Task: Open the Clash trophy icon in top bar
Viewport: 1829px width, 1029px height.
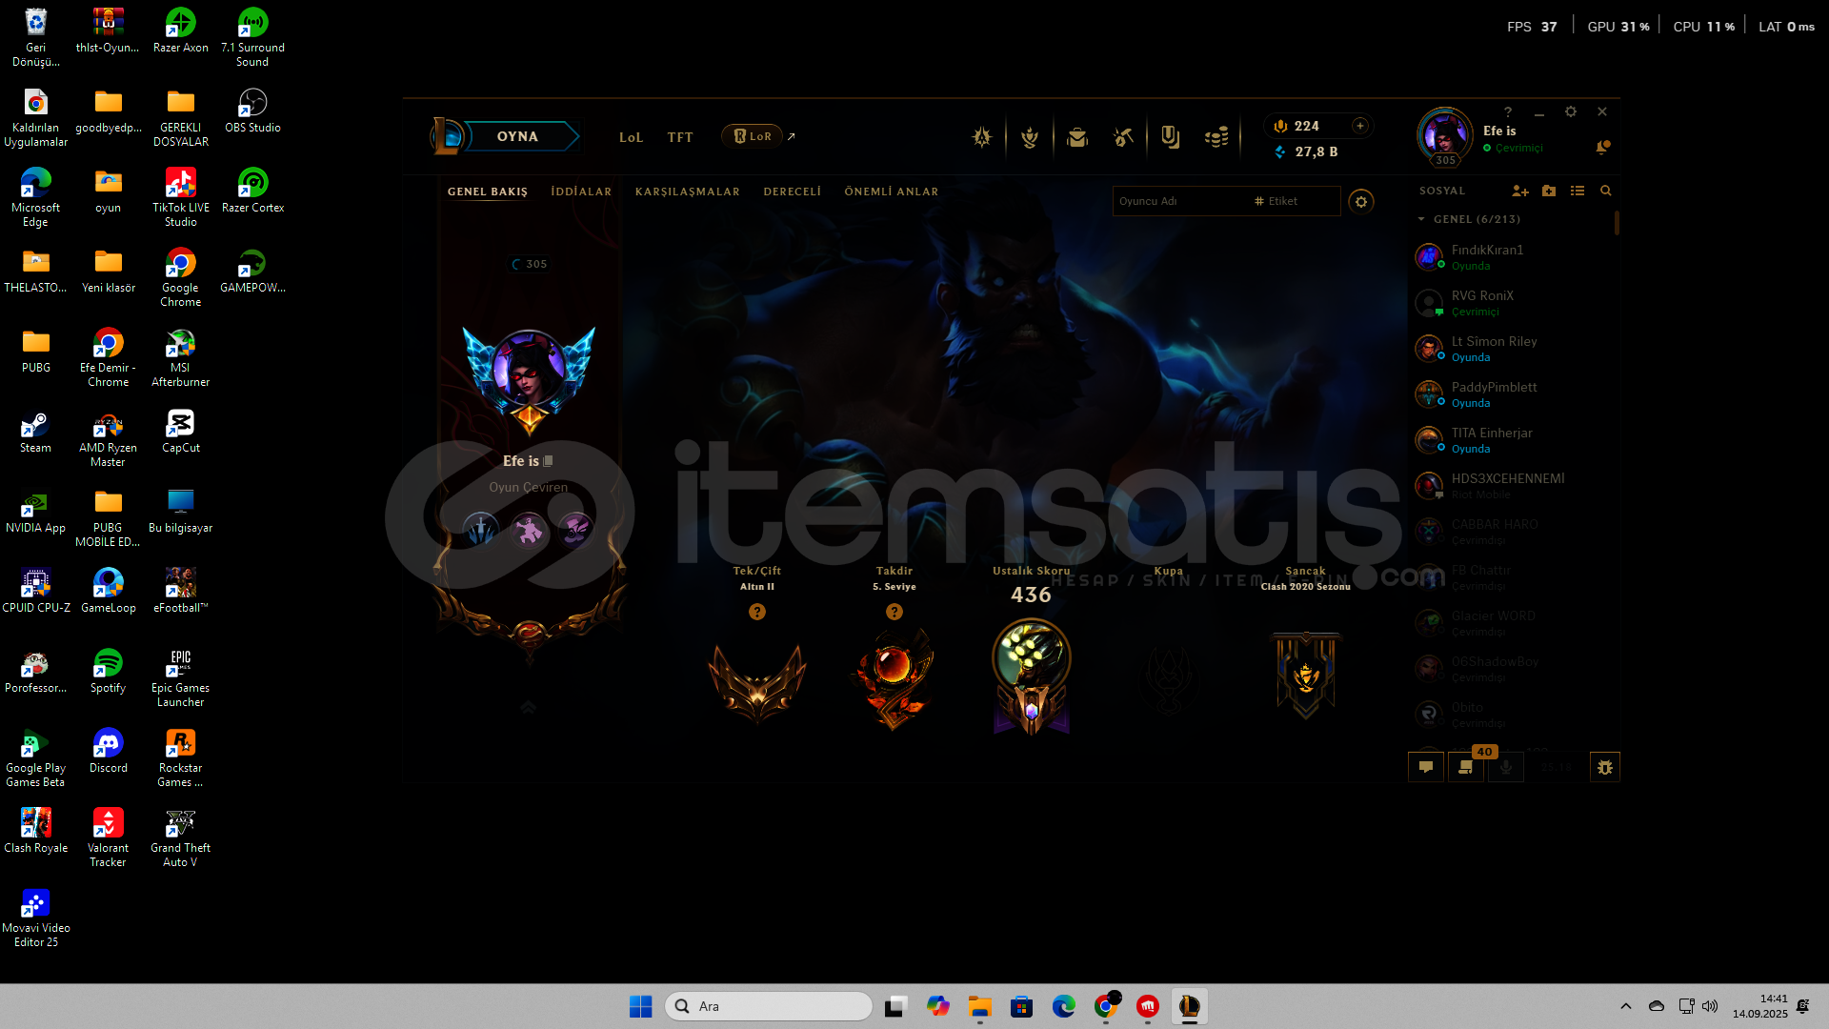Action: (x=982, y=137)
